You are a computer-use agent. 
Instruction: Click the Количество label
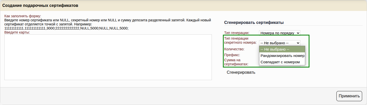coord(234,49)
